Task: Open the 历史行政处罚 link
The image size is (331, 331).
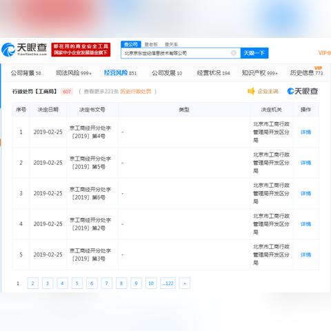Action: [136, 92]
